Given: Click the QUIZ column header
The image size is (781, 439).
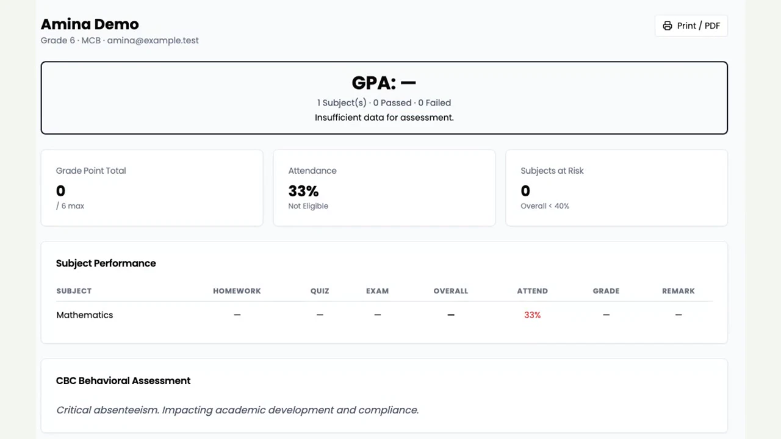Looking at the screenshot, I should pos(320,291).
